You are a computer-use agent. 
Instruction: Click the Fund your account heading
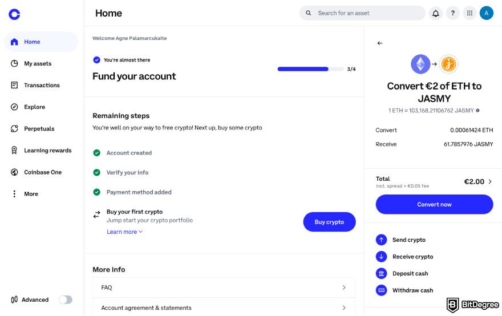(x=134, y=76)
